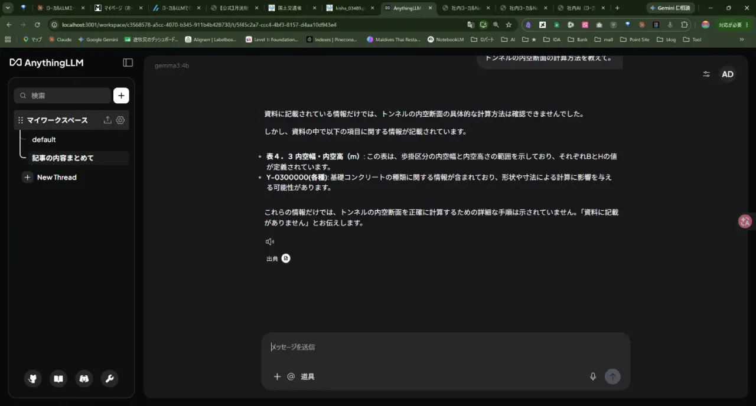Open AD user profile avatar
The height and width of the screenshot is (406, 756).
tap(728, 74)
